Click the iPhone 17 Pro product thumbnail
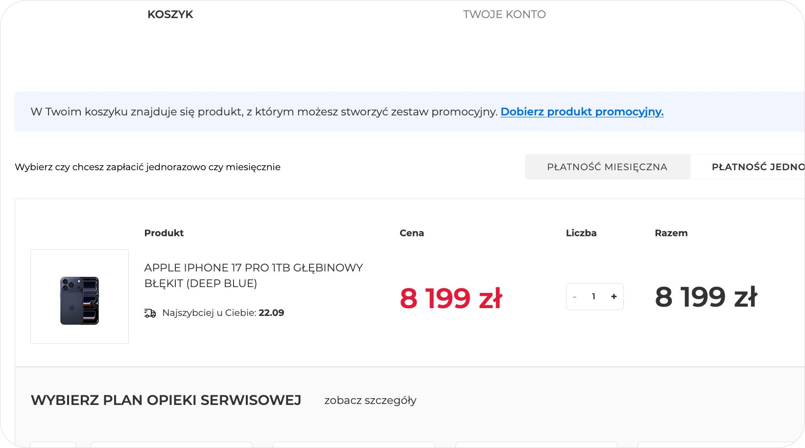This screenshot has width=805, height=448. pos(79,297)
